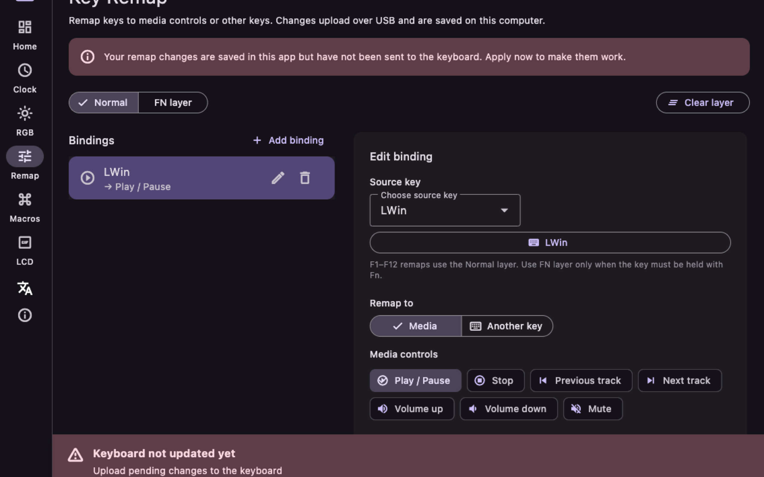
Task: Click the Clear layer button
Action: coord(703,103)
